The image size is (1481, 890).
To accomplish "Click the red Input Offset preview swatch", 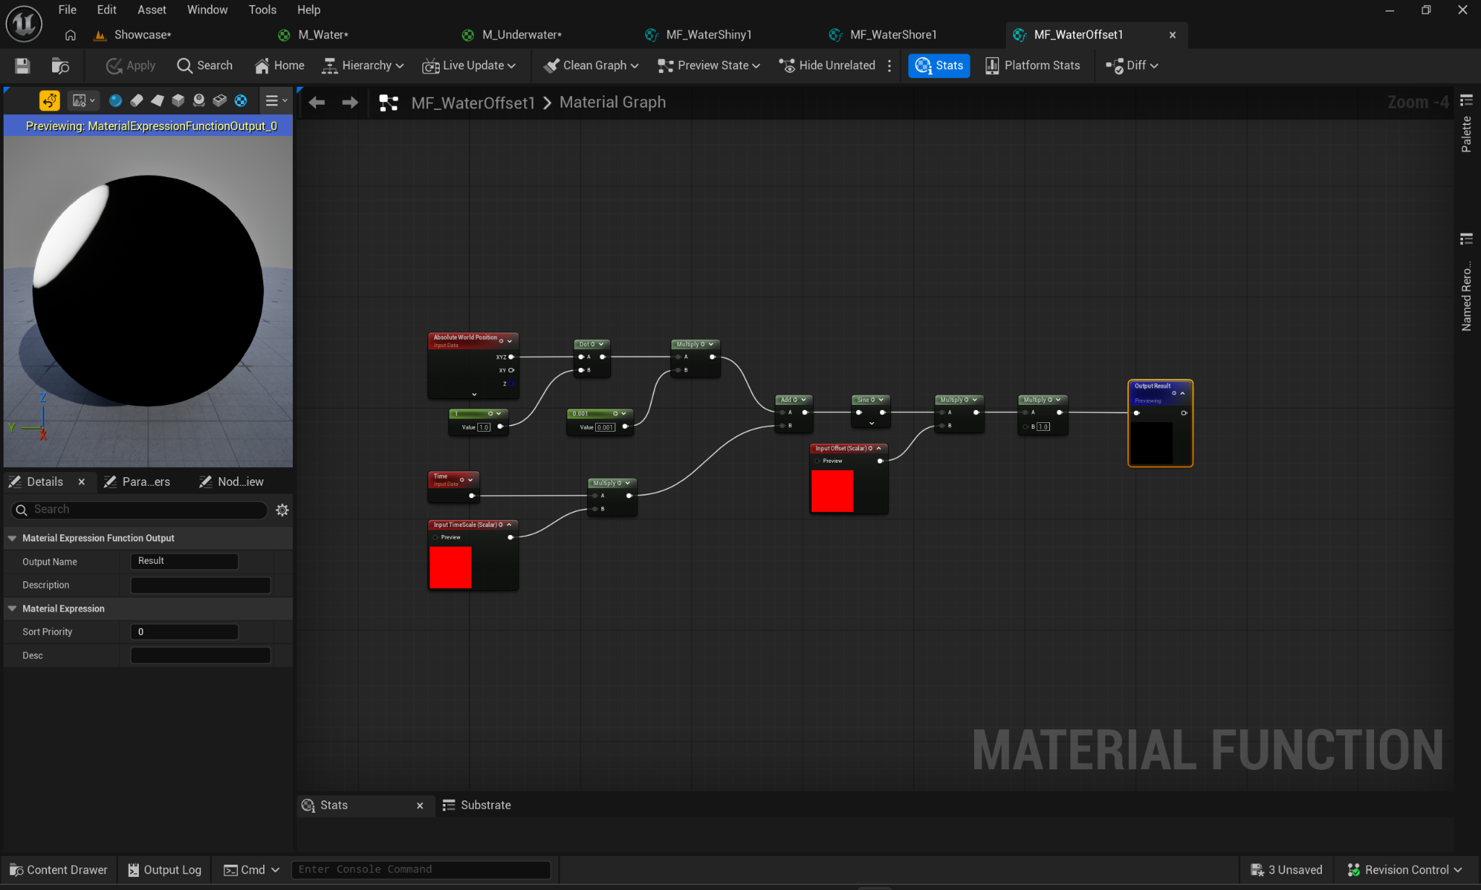I will coord(832,491).
